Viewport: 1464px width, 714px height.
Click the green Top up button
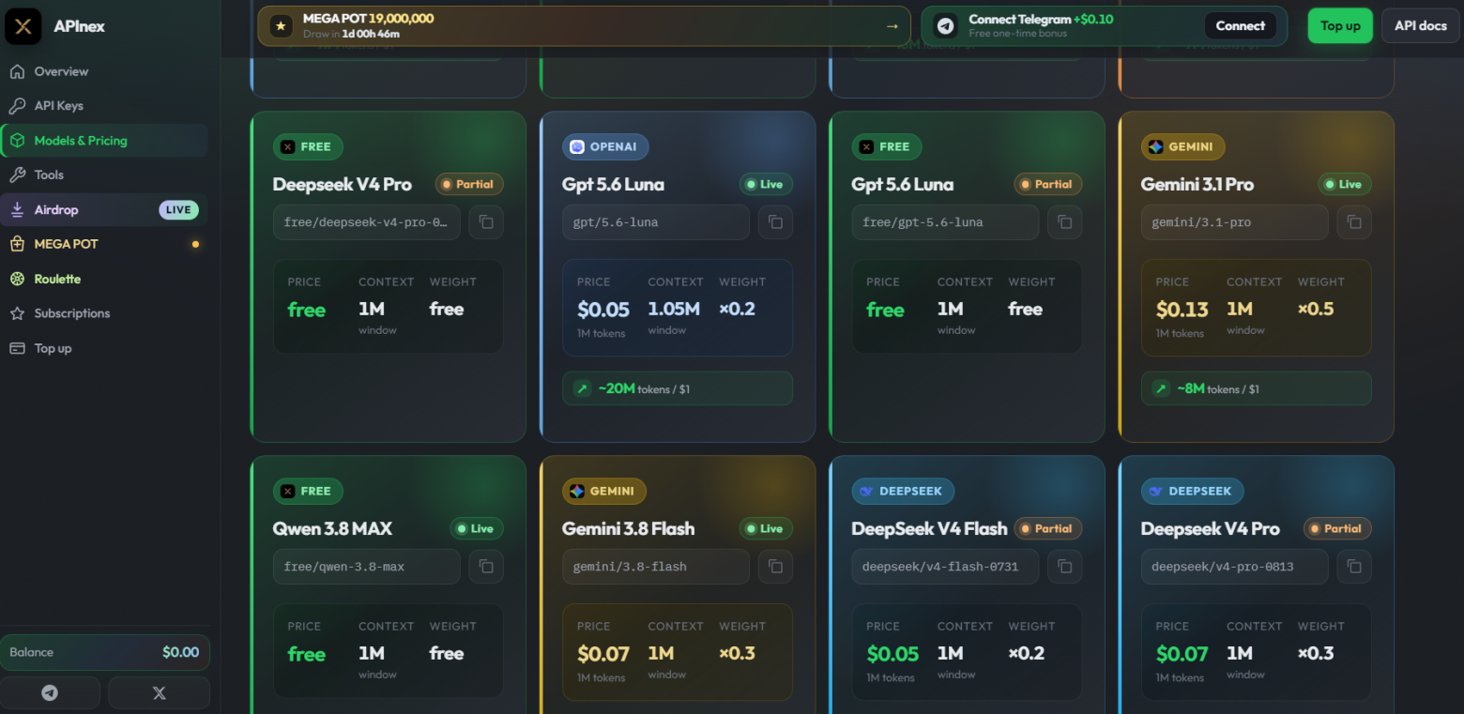(1340, 26)
